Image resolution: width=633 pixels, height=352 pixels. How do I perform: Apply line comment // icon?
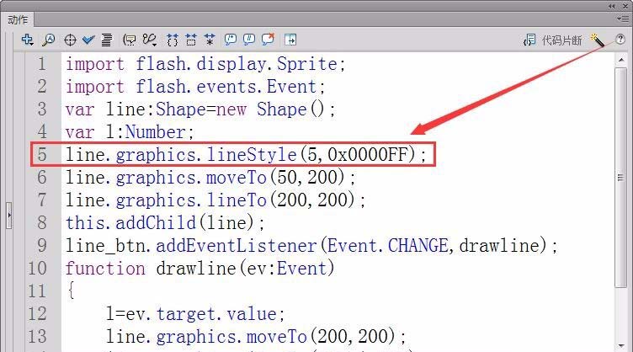(249, 40)
